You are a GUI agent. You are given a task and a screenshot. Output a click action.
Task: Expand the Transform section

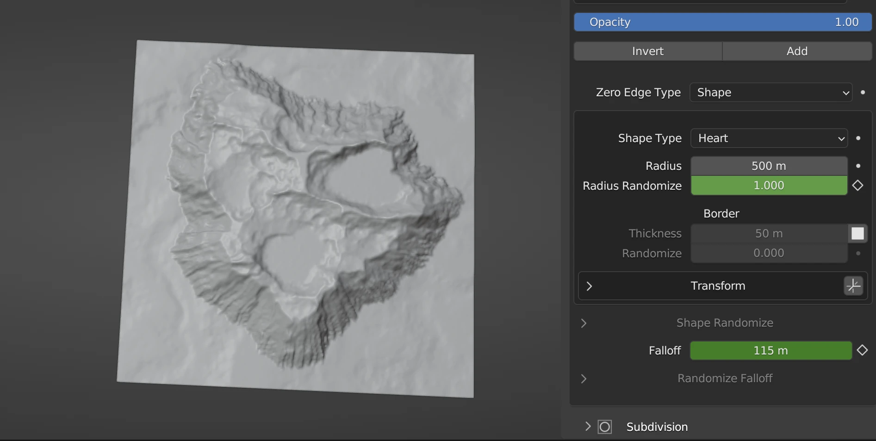tap(589, 286)
